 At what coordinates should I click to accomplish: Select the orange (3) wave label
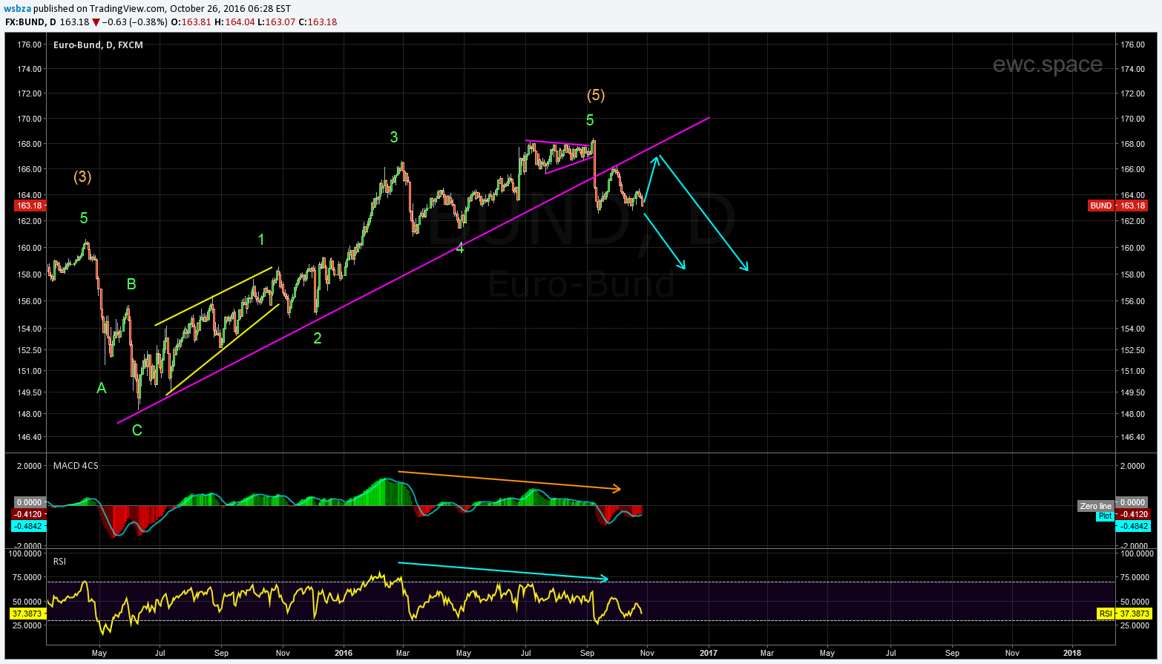point(82,177)
